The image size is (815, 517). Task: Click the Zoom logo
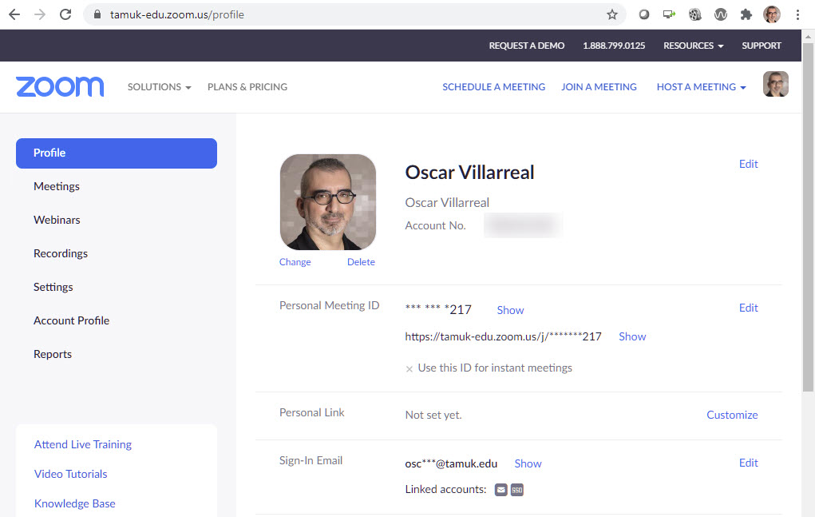point(60,86)
